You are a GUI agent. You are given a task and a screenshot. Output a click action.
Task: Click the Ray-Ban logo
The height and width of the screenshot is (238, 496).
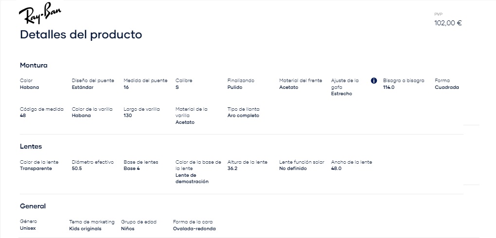click(40, 13)
